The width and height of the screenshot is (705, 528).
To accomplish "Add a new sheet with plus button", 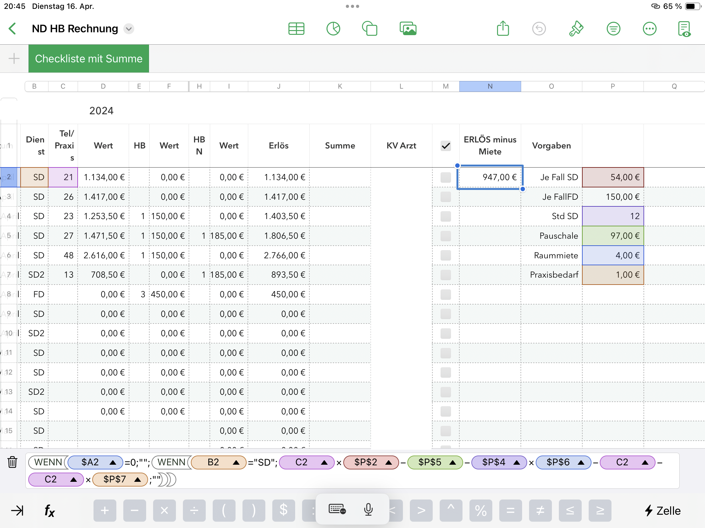I will pos(14,59).
